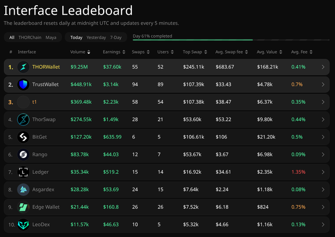335x237 pixels.
Task: Open the THORWallet interface name
Action: [46, 67]
